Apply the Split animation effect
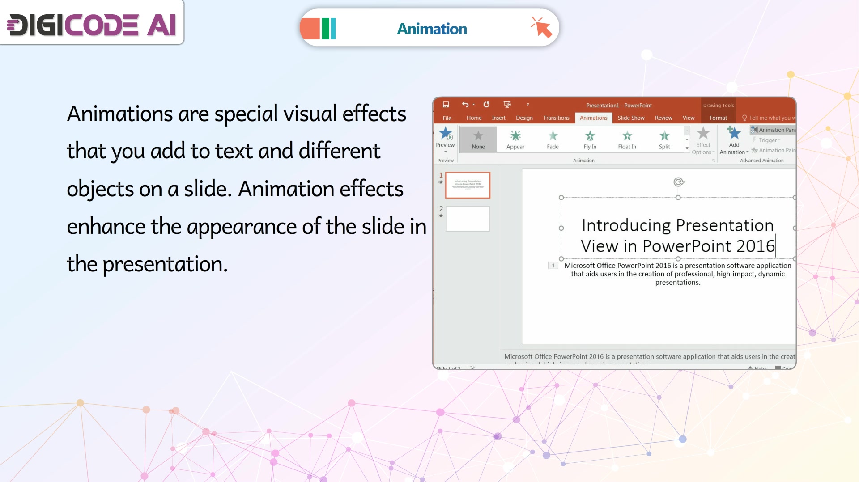This screenshot has height=482, width=859. pyautogui.click(x=664, y=140)
